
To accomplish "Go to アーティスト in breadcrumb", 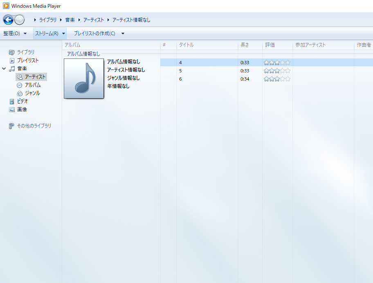I will click(94, 20).
